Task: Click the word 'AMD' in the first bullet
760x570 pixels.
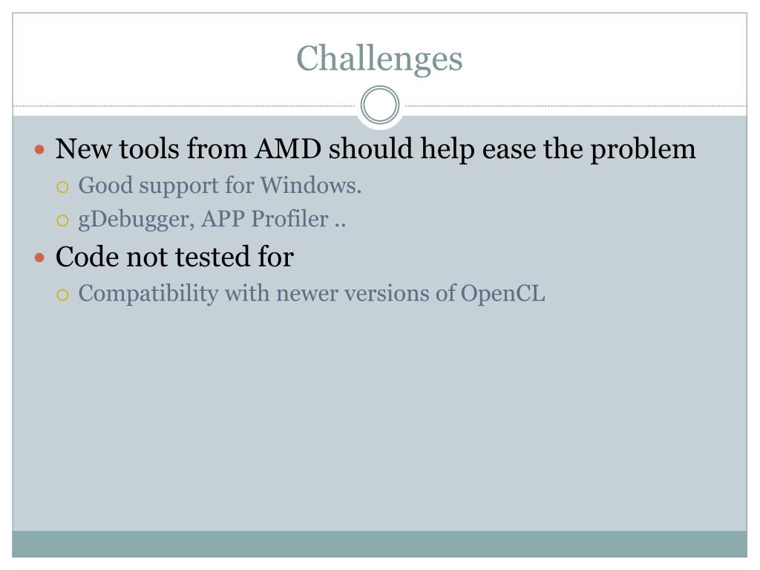Action: pos(288,148)
